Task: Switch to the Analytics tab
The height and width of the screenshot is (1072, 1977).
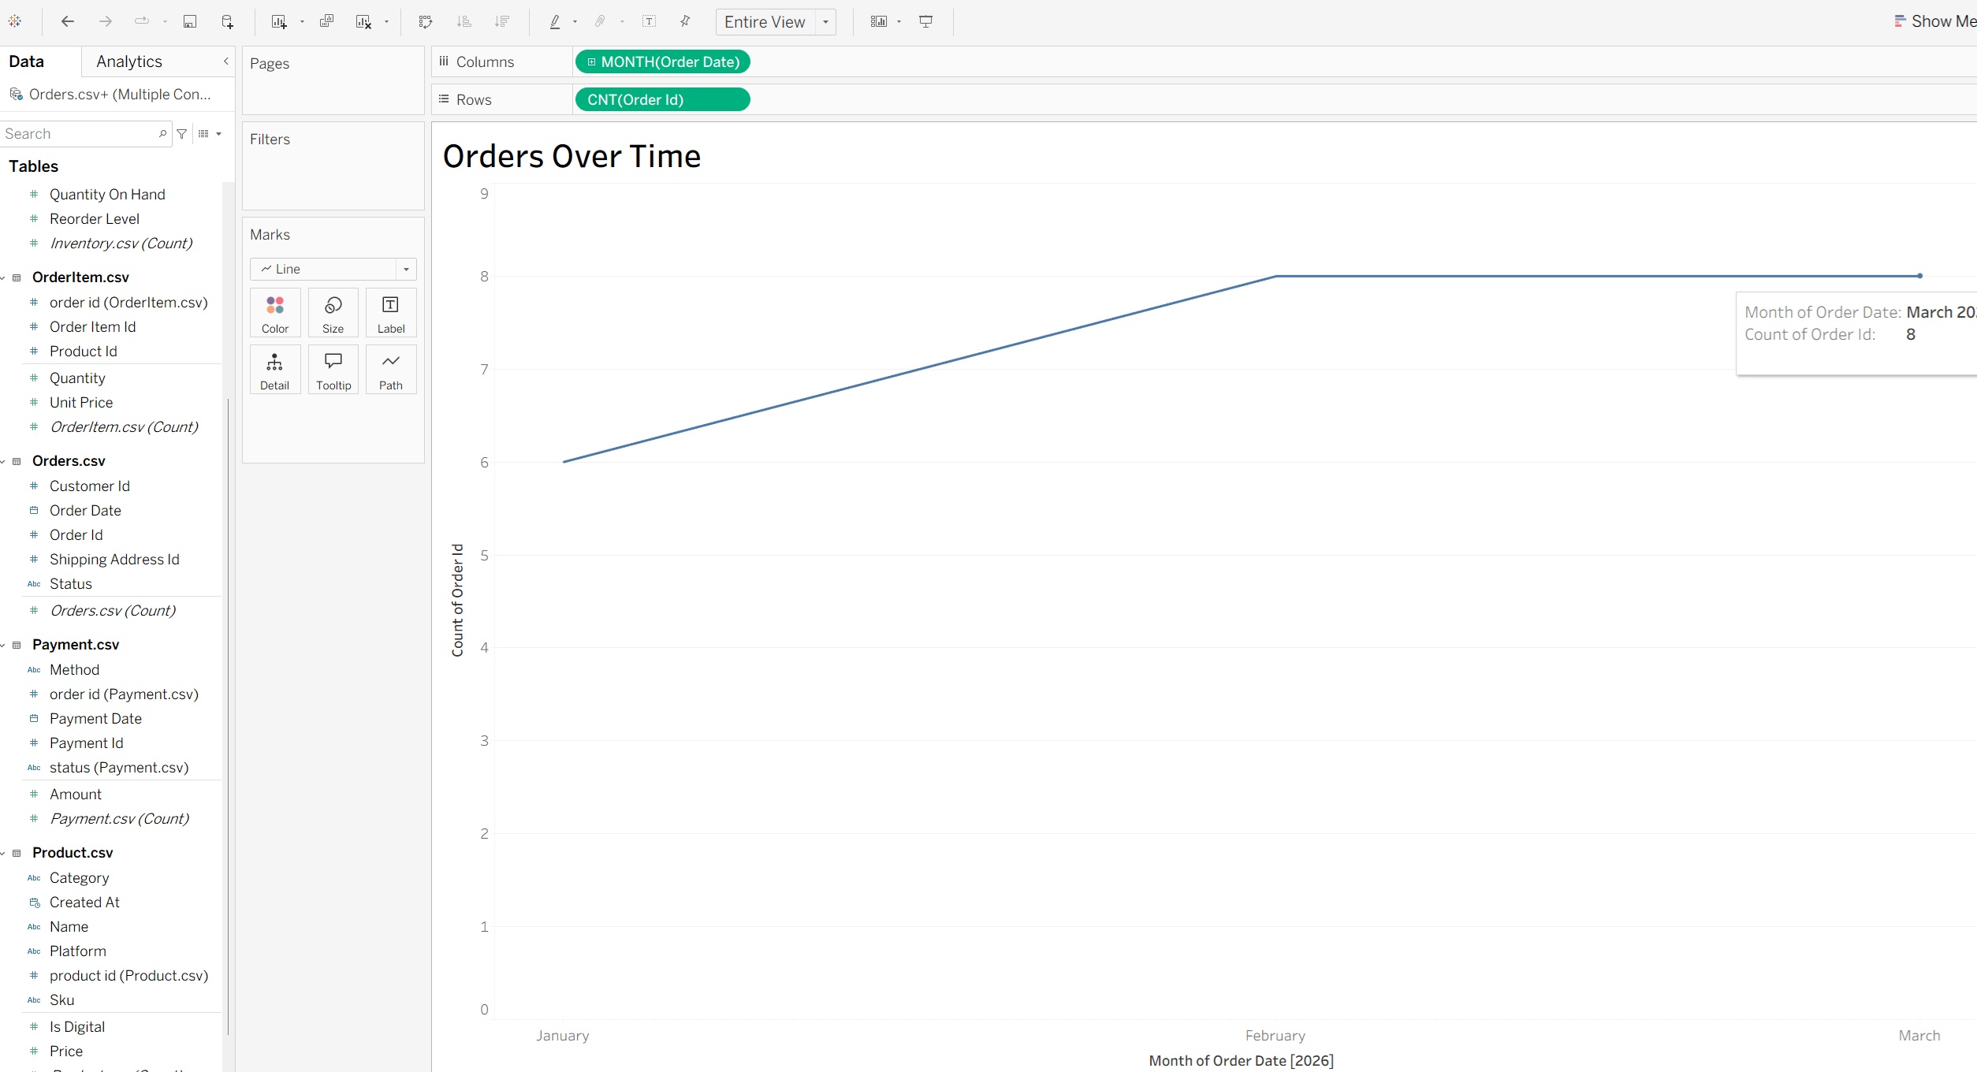Action: click(128, 61)
